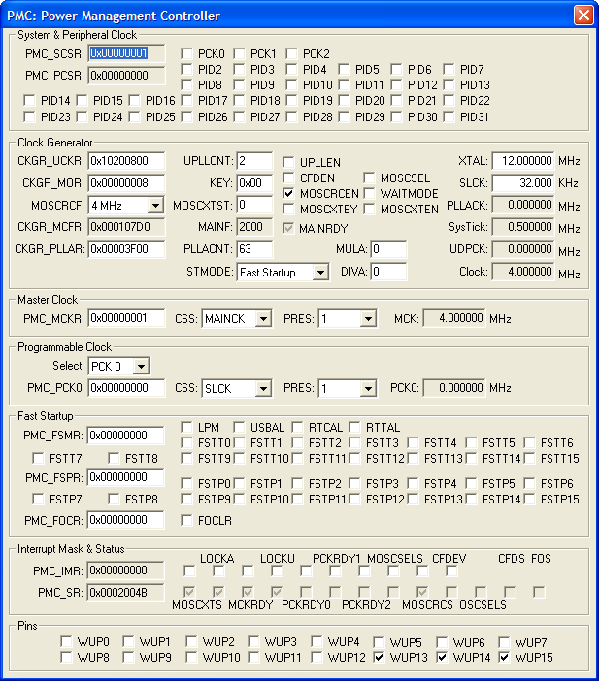Click the CKGR_PLLAR input field
Screen dimensions: 599x681
126,249
